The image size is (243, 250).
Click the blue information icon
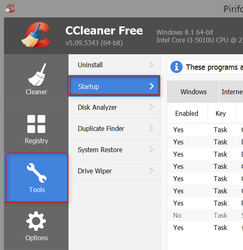(x=177, y=67)
